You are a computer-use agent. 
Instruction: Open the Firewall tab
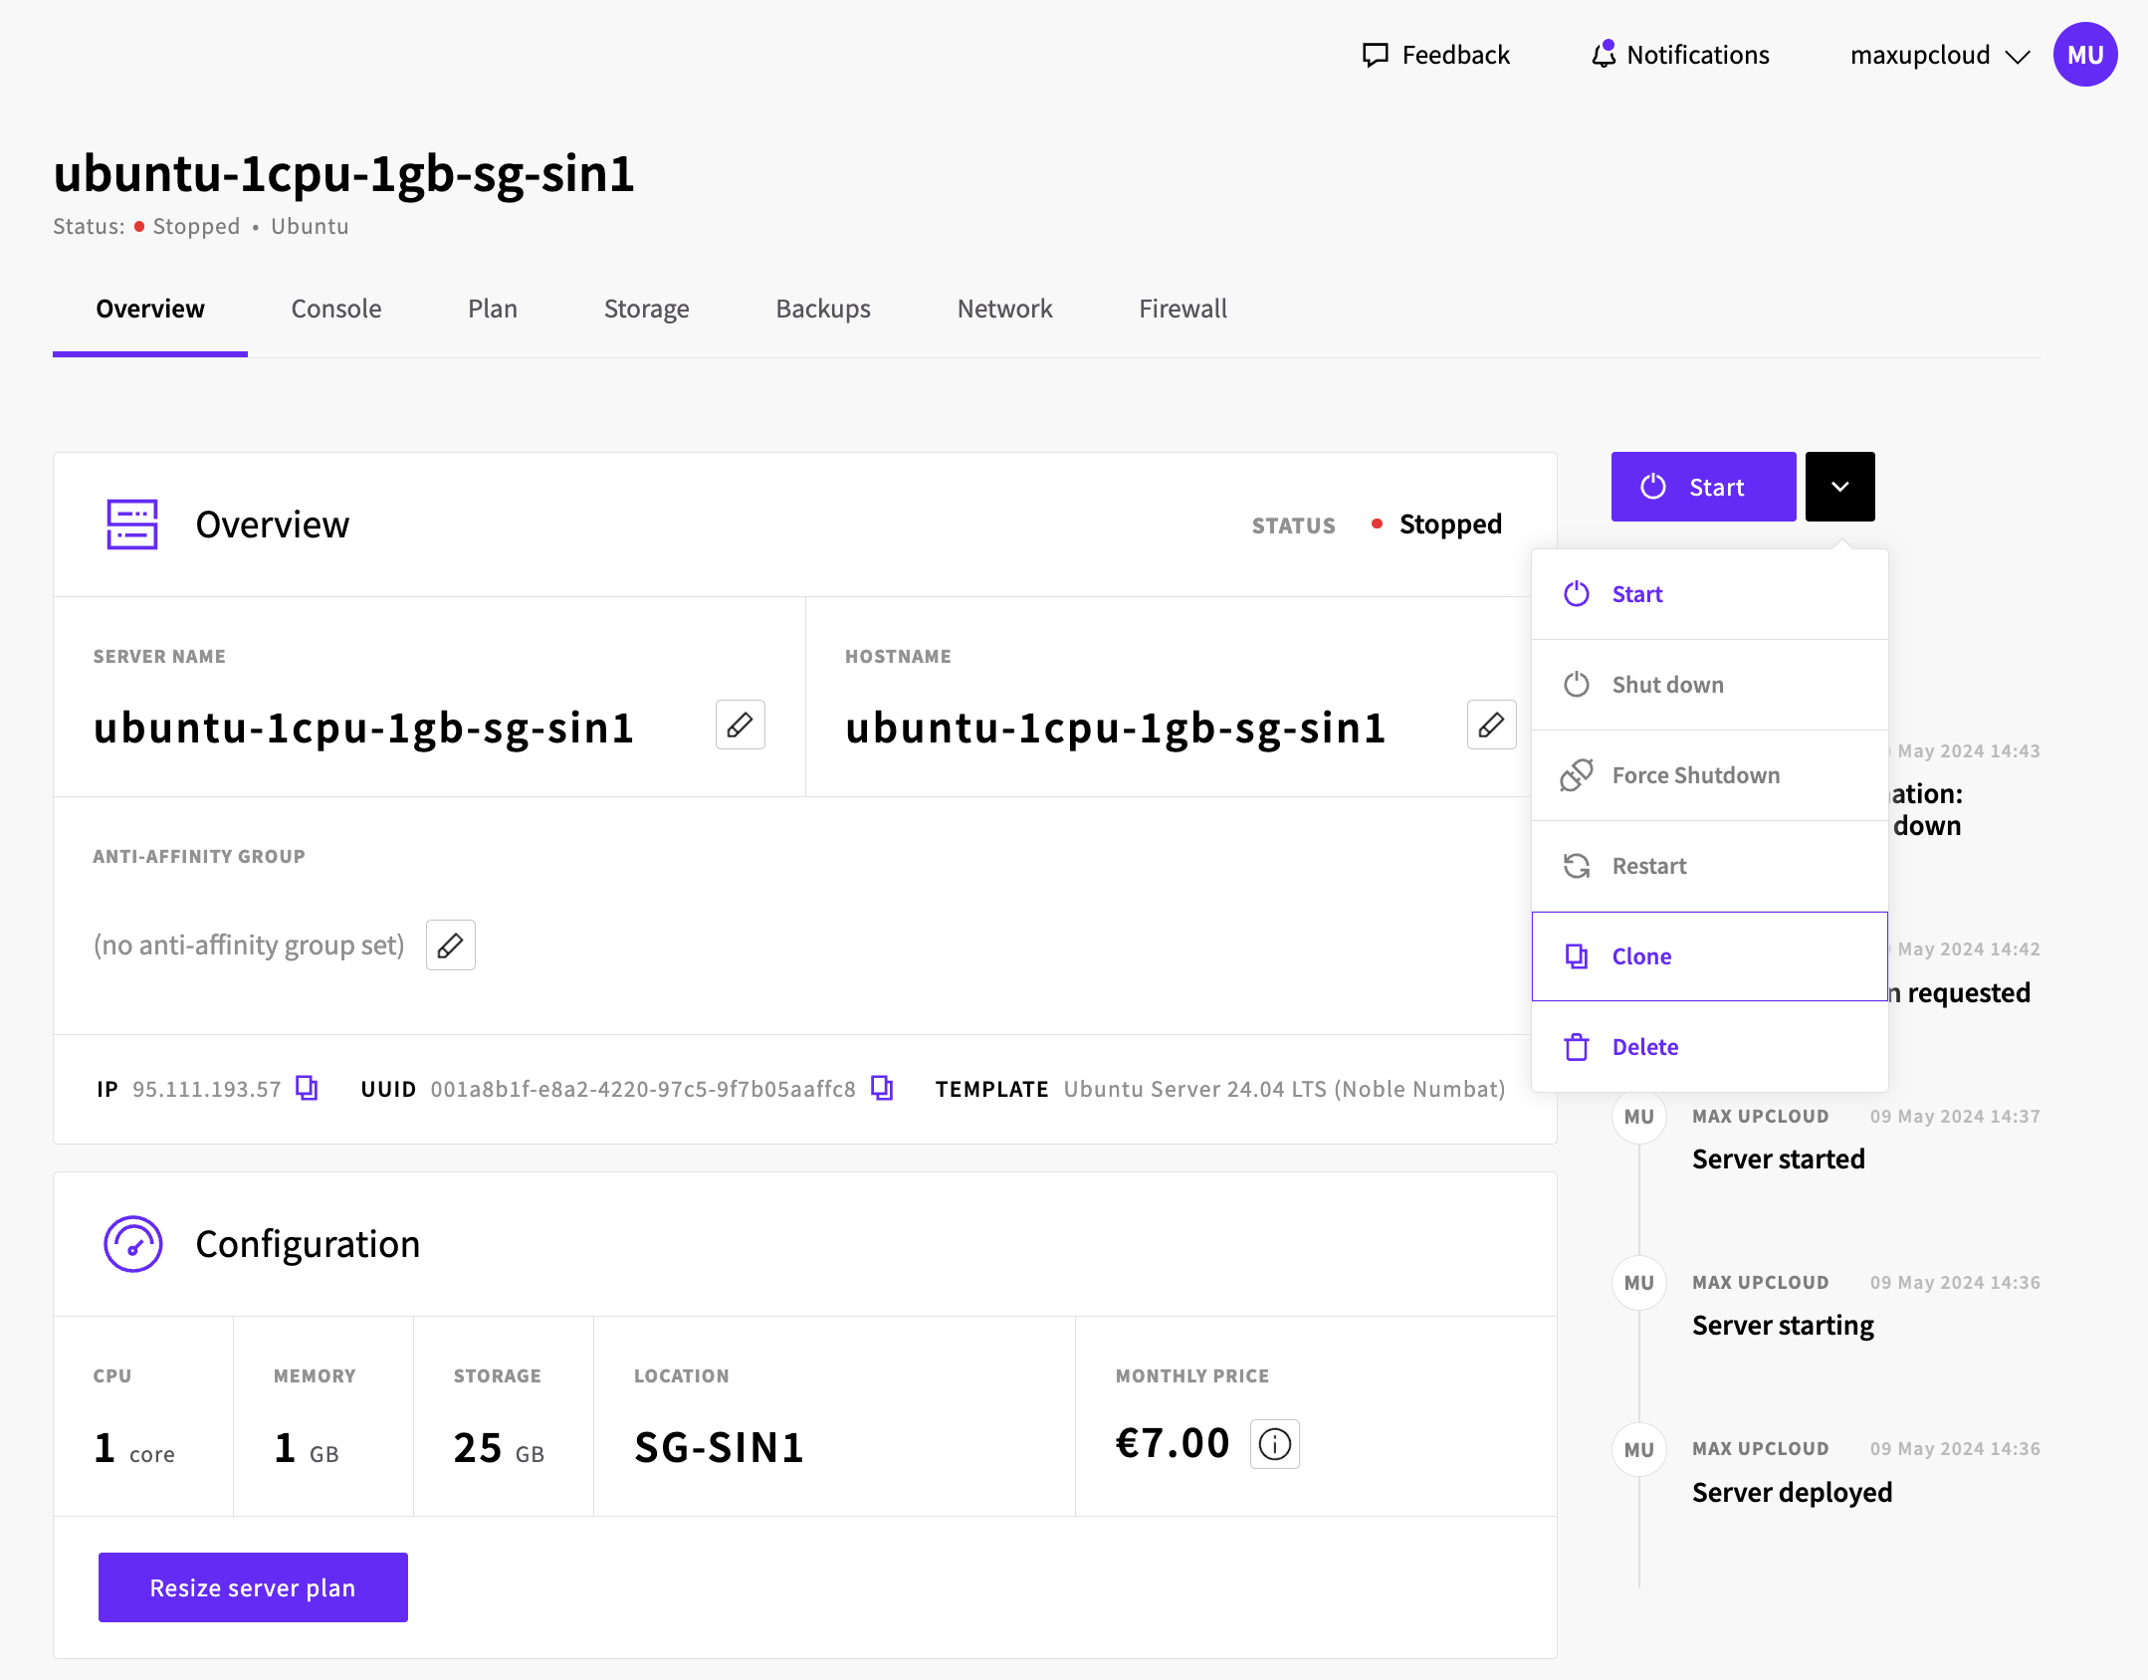tap(1183, 309)
